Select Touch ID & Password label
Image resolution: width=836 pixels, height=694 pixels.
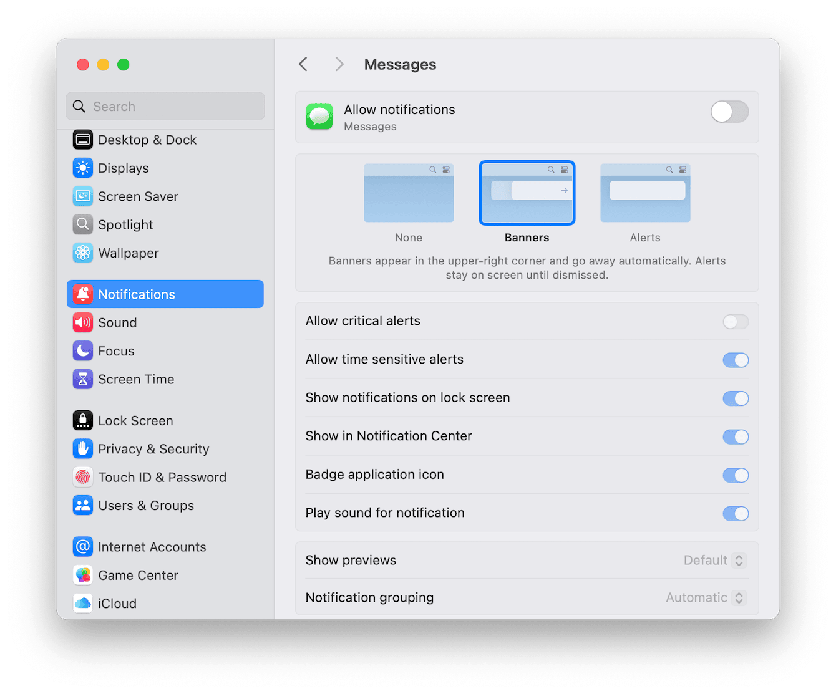click(162, 478)
